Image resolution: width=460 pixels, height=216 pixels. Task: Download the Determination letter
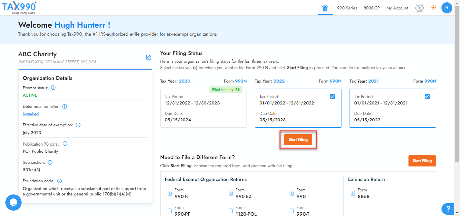click(x=31, y=114)
